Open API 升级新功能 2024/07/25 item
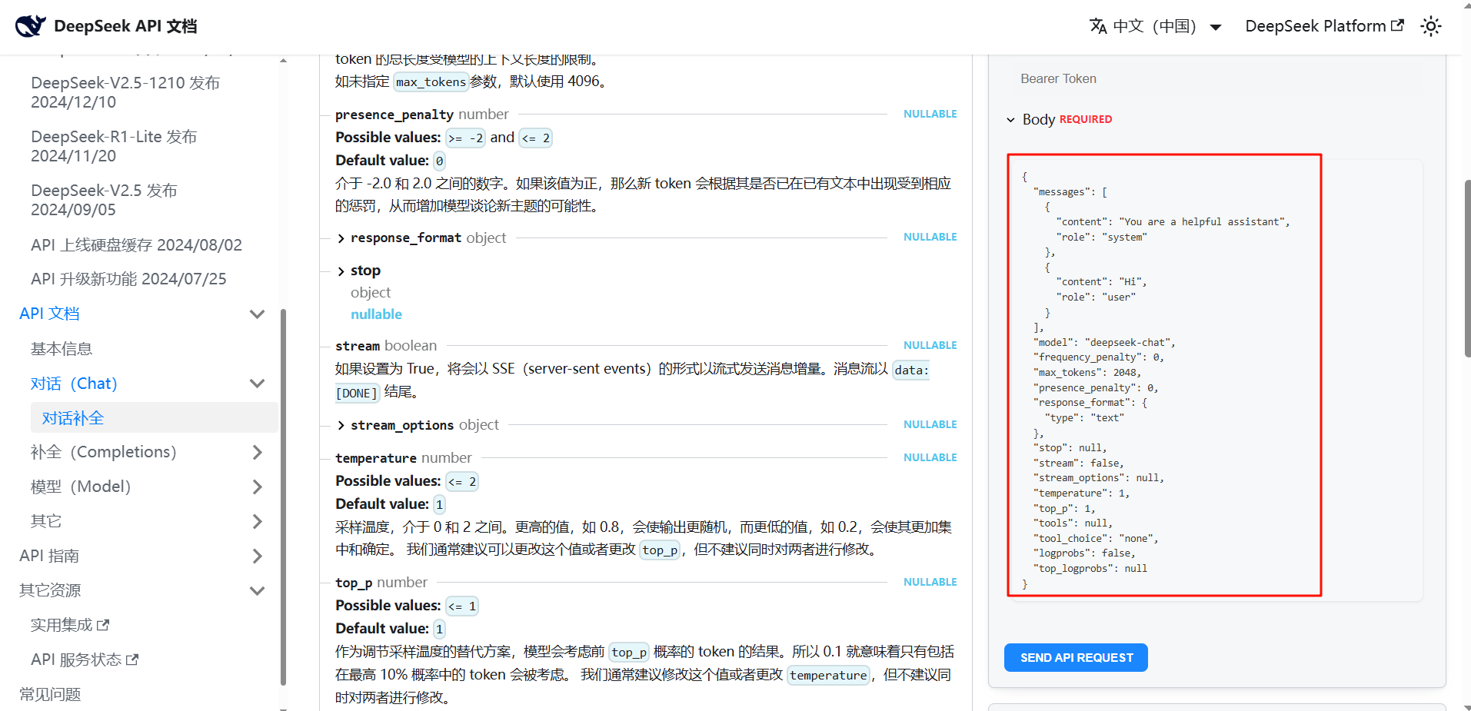The height and width of the screenshot is (711, 1471). point(128,278)
